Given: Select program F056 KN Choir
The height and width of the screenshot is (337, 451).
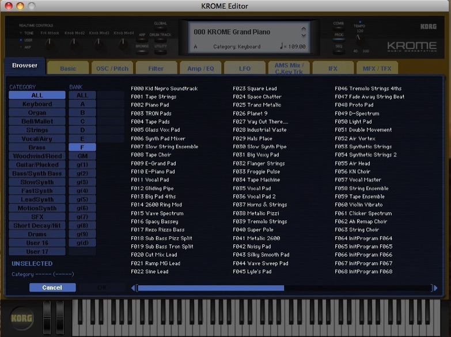Looking at the screenshot, I should click(353, 171).
